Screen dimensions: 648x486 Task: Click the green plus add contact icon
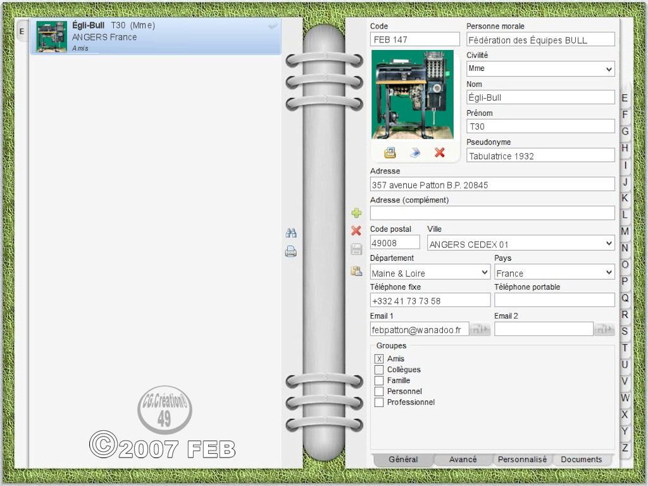(x=356, y=213)
